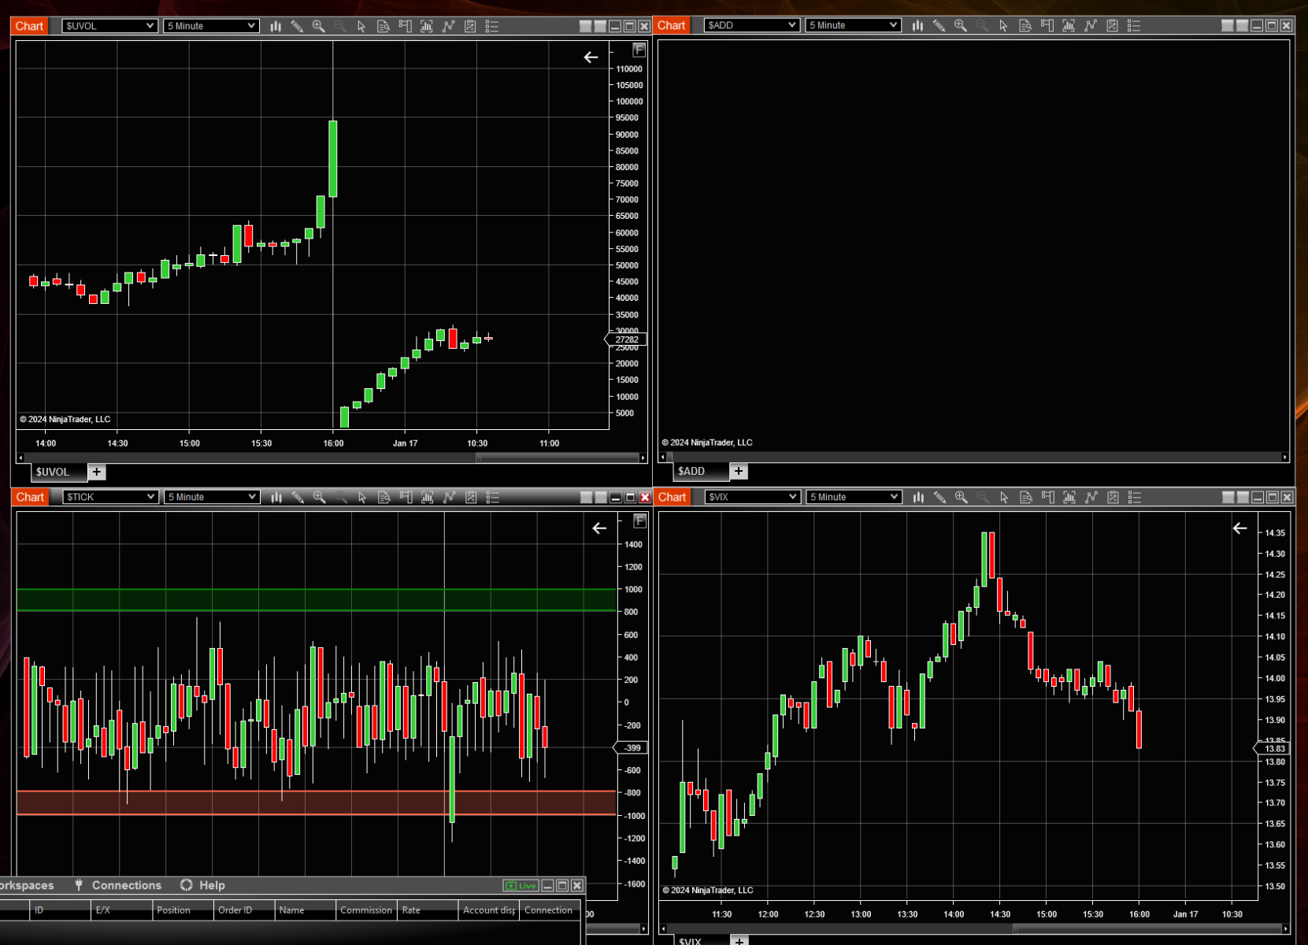Open bar type selector in $ADD chart toolbar

917,25
